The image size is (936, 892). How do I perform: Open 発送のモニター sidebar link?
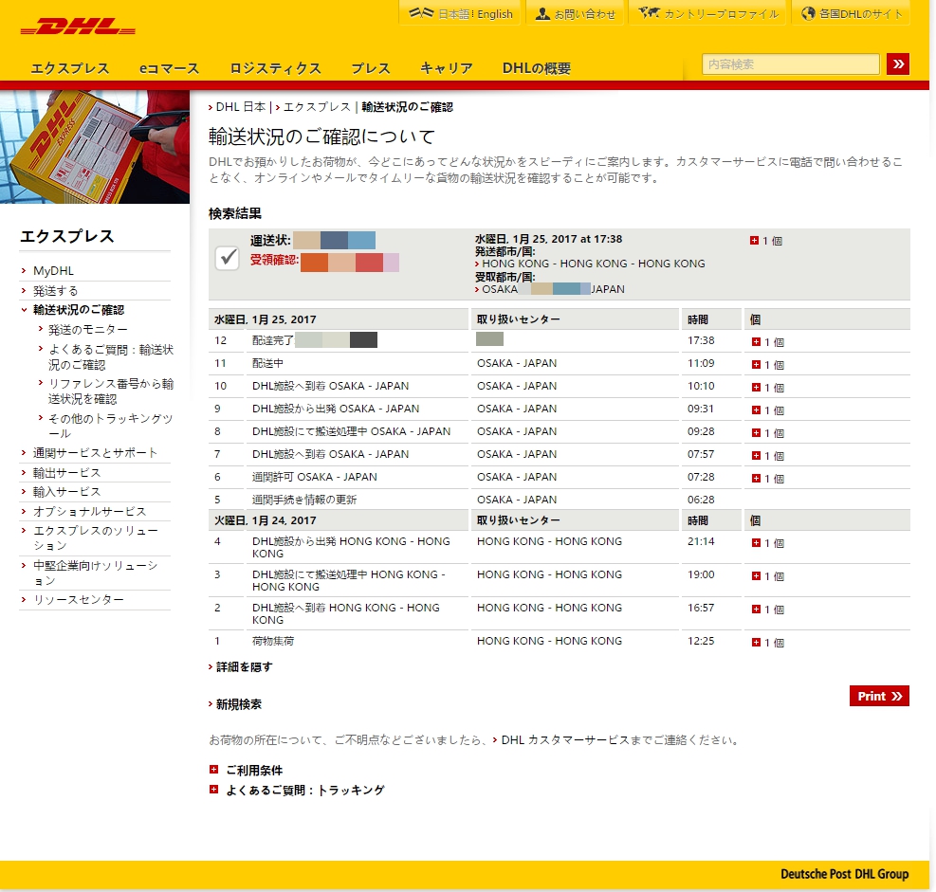pos(88,329)
